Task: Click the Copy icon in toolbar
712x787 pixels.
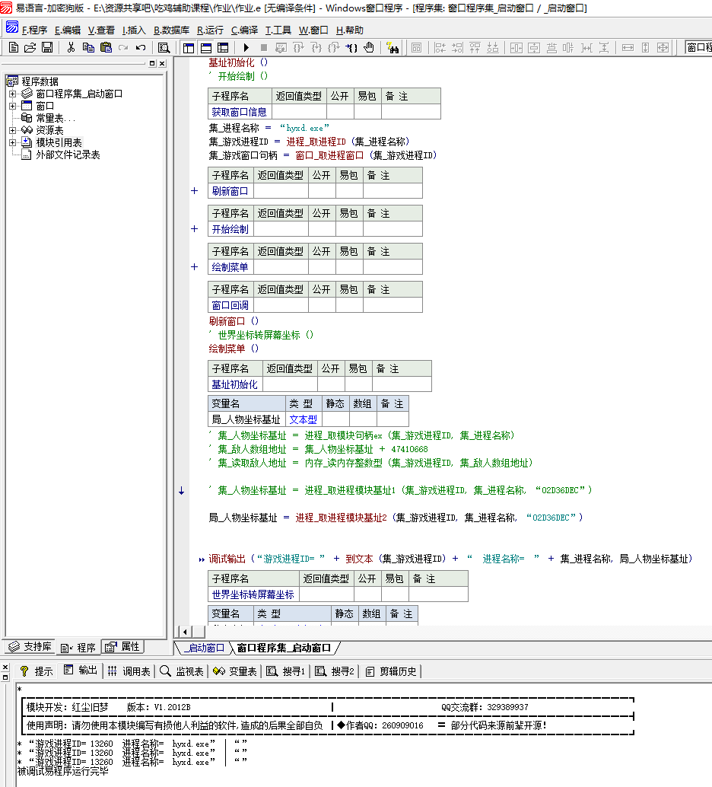Action: [88, 48]
